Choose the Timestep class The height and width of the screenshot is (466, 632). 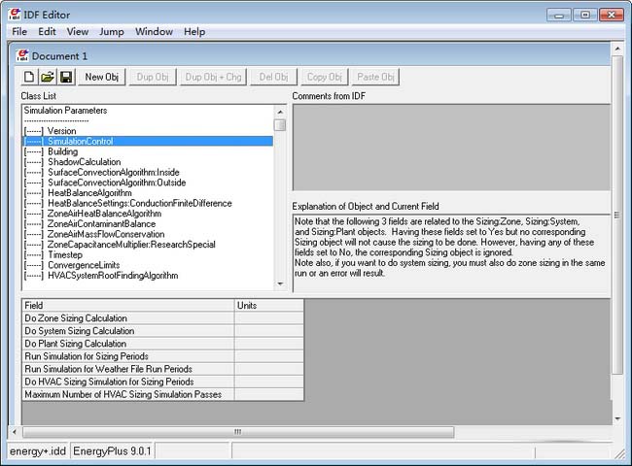[64, 254]
